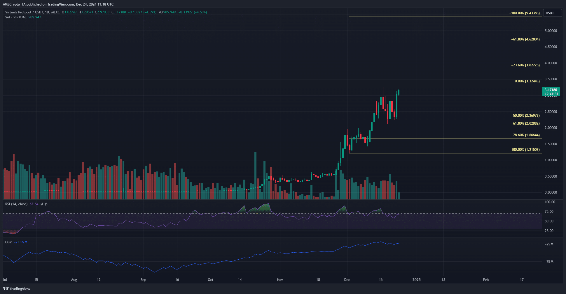
Task: Click the 18 date marker after Nov
Action: click(x=318, y=280)
